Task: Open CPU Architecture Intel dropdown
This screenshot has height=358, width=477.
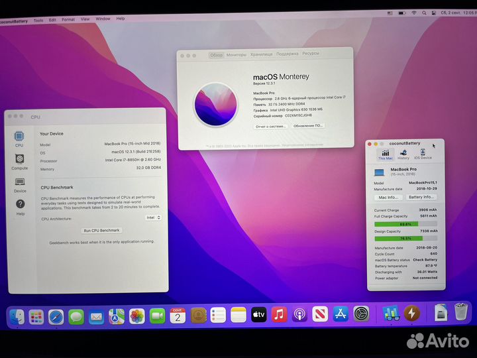Action: (x=153, y=217)
